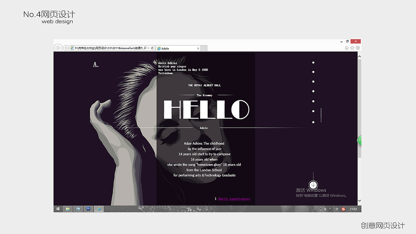Click the search magnifier in address bar
416x234 pixels.
coord(145,48)
